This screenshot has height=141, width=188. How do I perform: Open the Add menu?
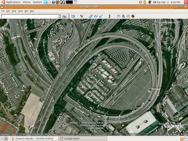pyautogui.click(x=26, y=11)
